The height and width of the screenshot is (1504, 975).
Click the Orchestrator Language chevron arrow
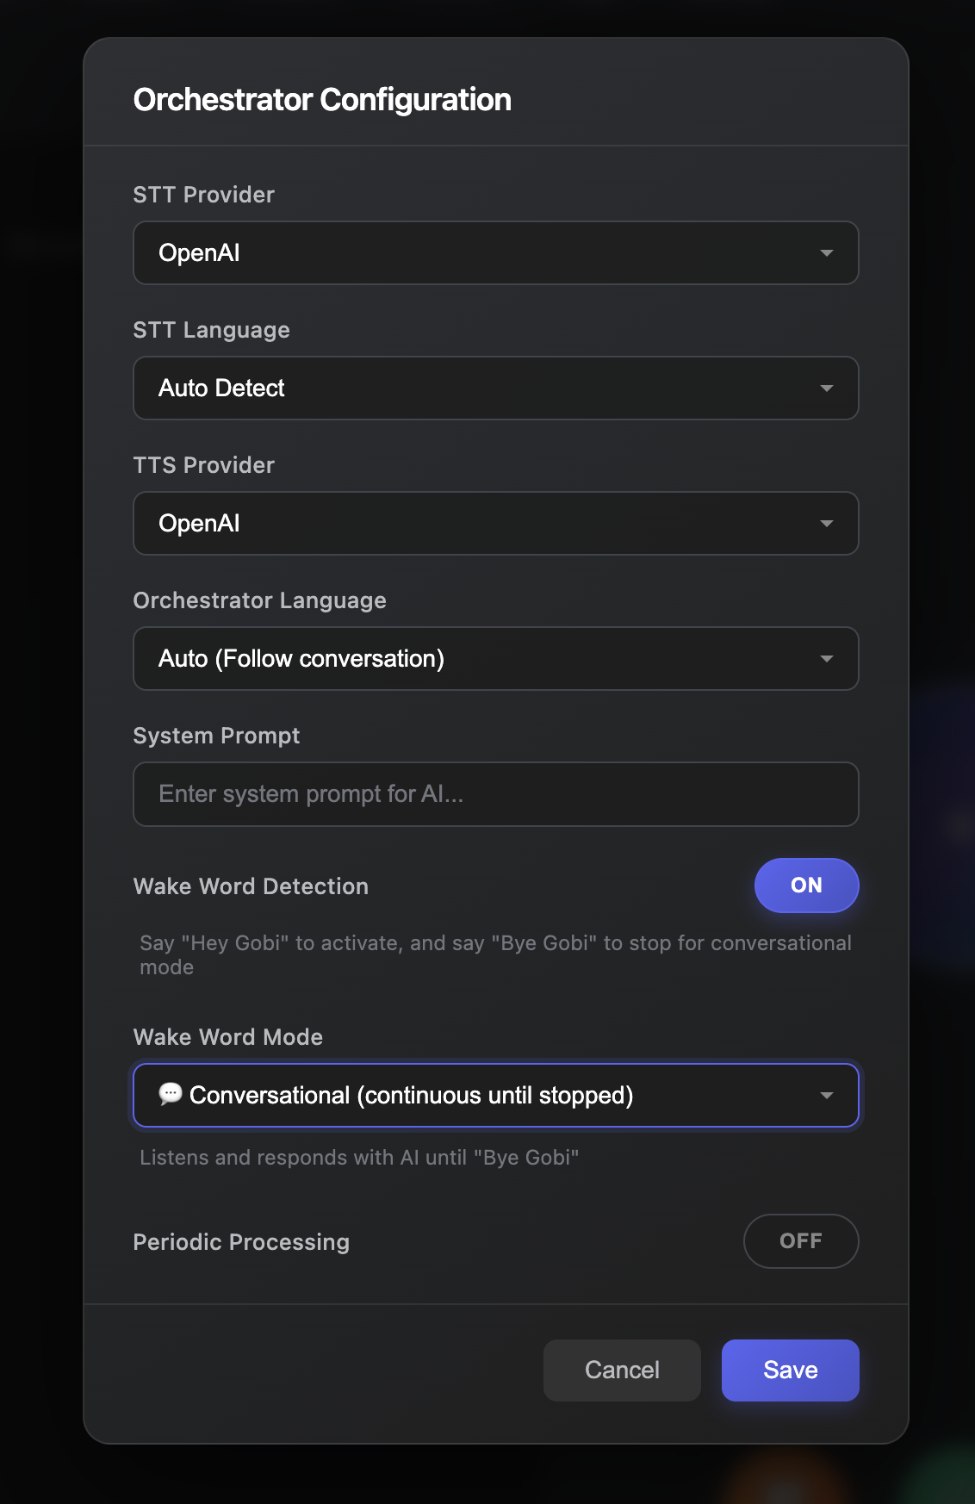pos(826,658)
